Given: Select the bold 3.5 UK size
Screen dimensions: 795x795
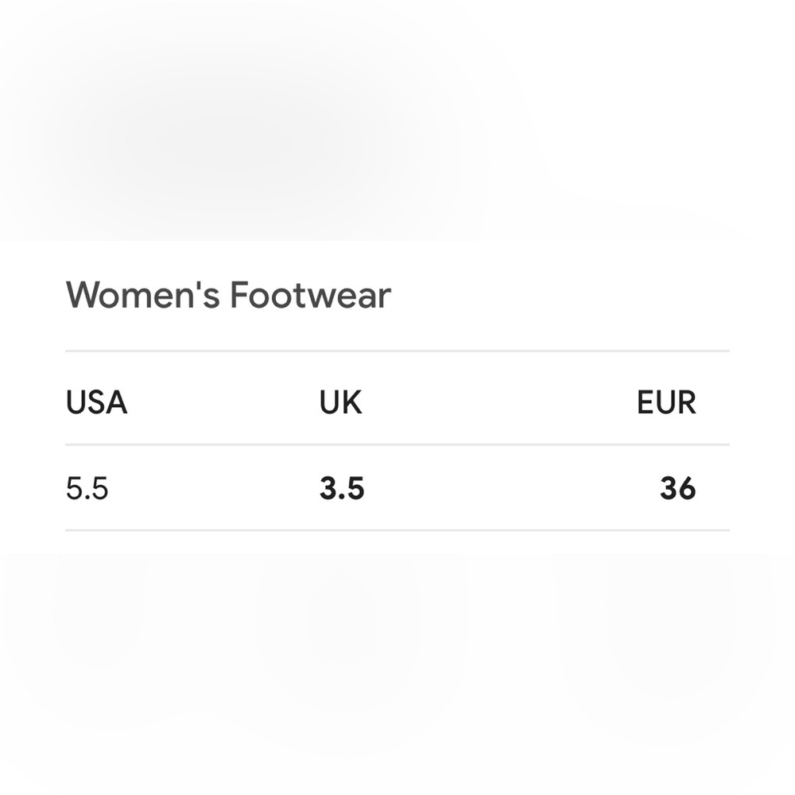Looking at the screenshot, I should [x=342, y=488].
